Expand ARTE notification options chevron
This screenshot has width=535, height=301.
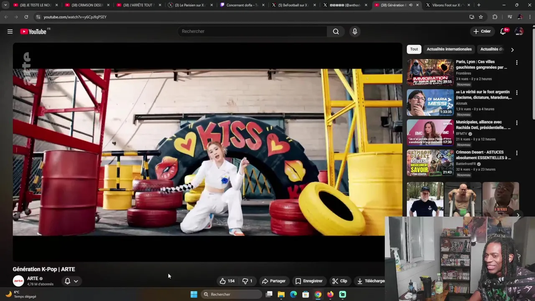(x=76, y=281)
